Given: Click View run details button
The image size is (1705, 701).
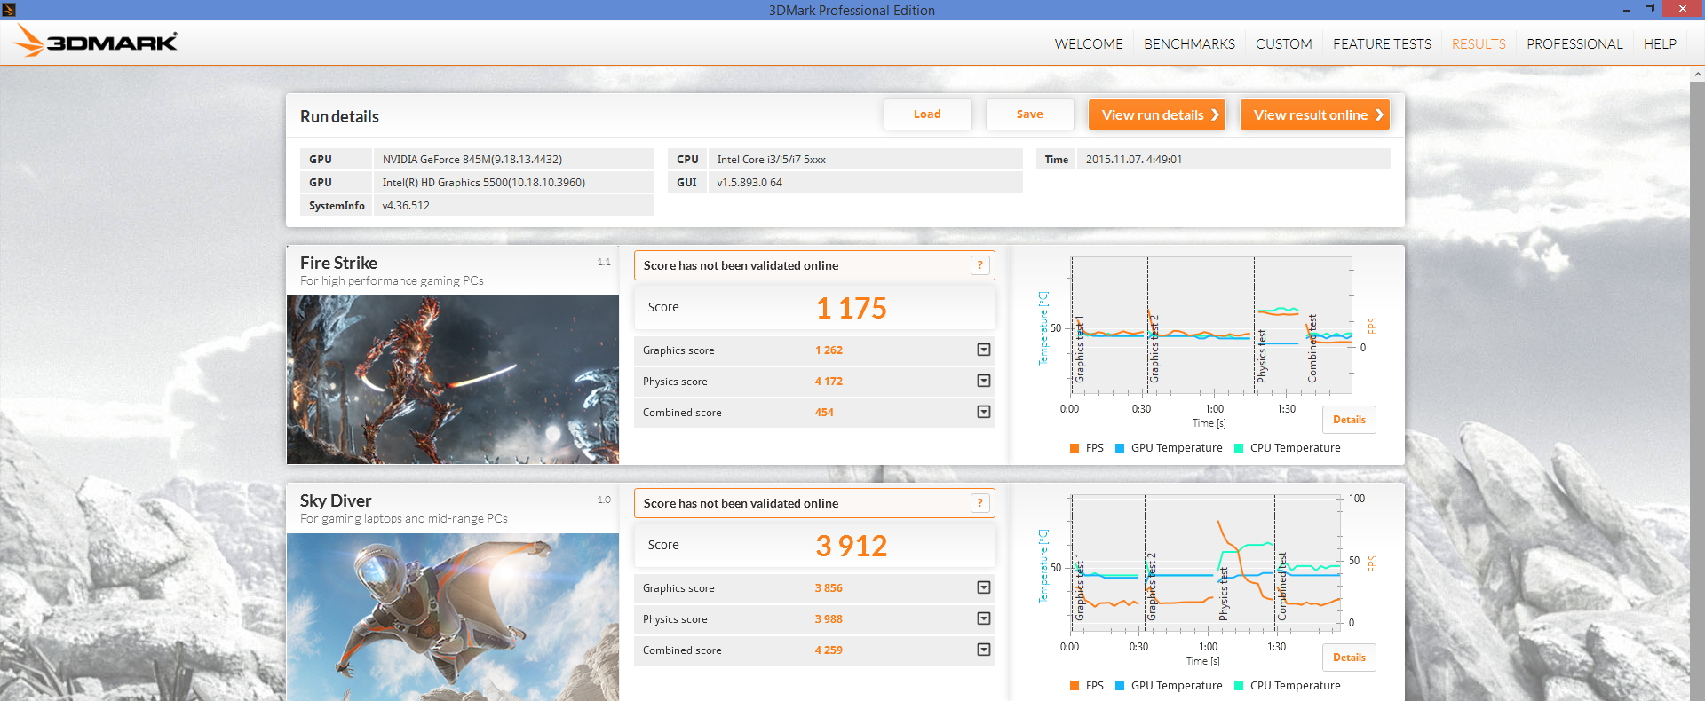Looking at the screenshot, I should (1157, 114).
